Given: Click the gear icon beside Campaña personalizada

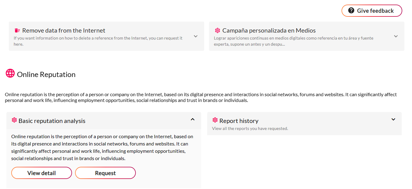Looking at the screenshot, I should (218, 30).
